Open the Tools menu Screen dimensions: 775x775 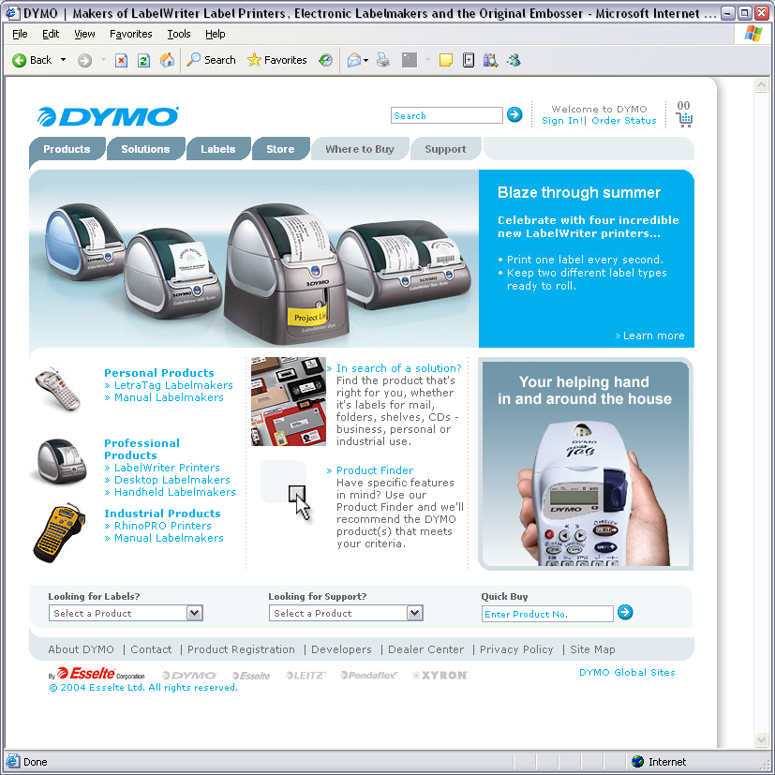tap(179, 34)
